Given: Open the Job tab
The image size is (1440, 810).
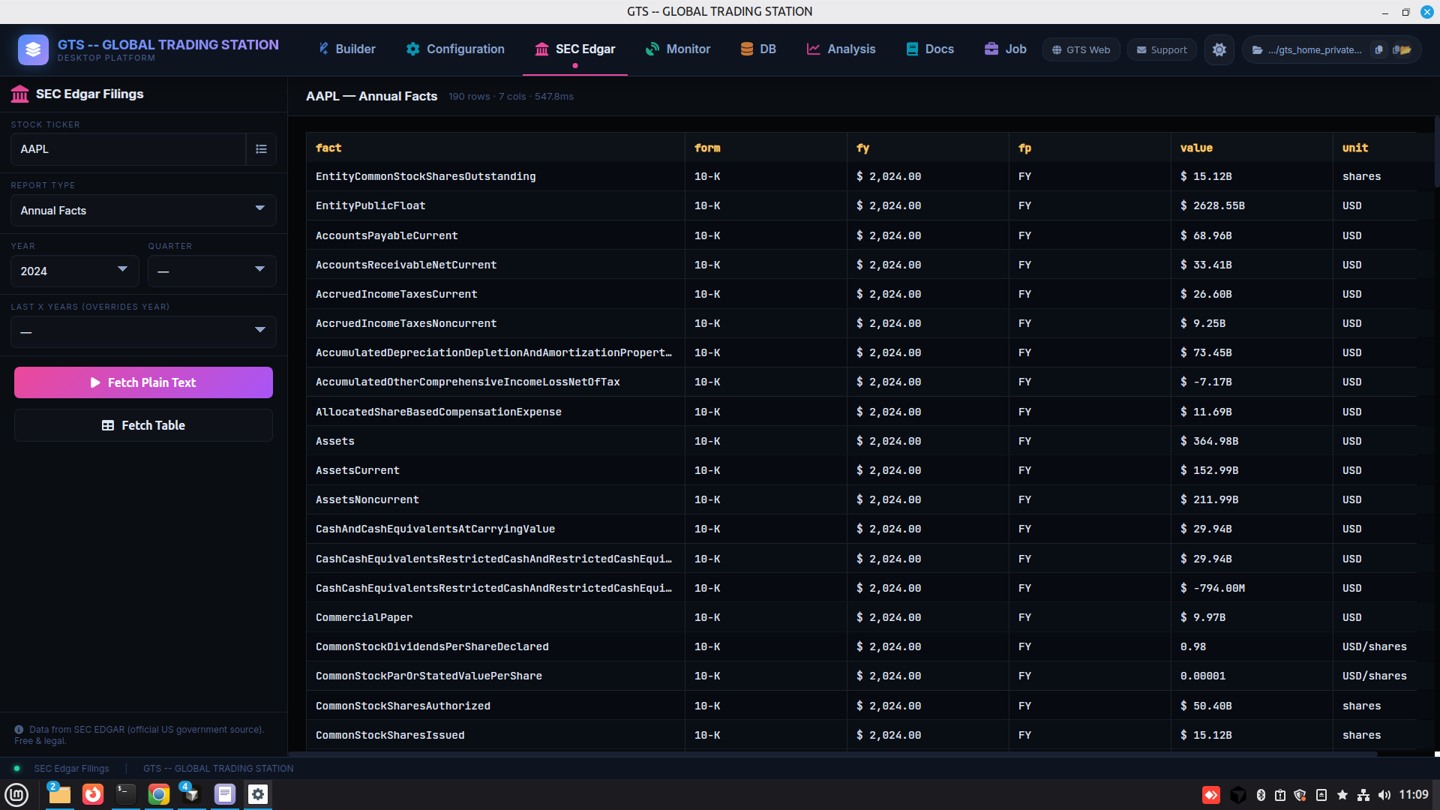Looking at the screenshot, I should [x=1005, y=49].
